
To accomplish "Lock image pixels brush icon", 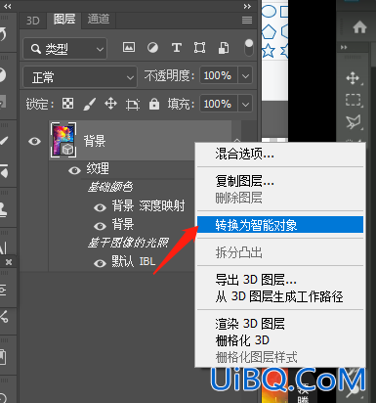I will 89,105.
